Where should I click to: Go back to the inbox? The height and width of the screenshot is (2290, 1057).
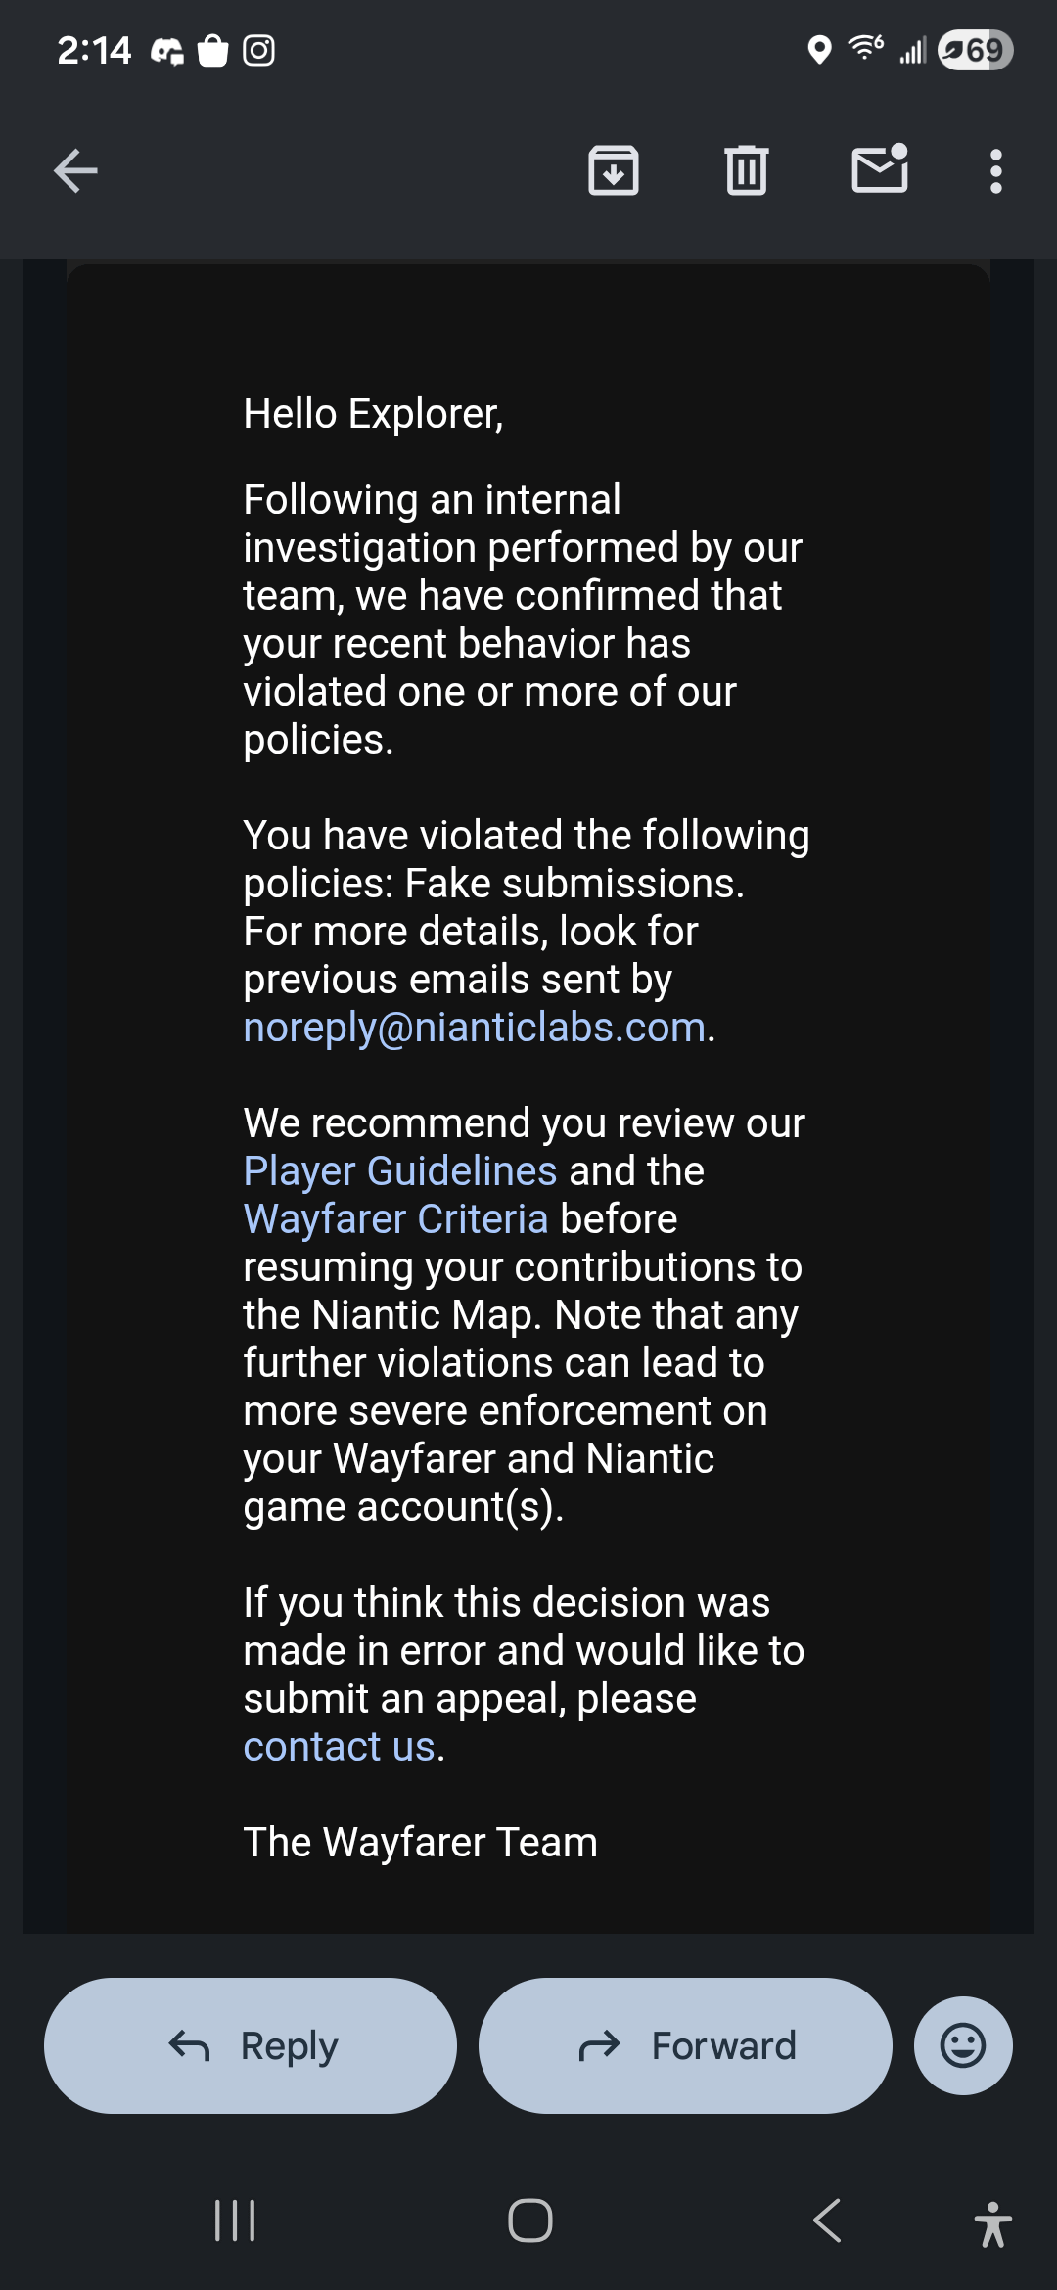pyautogui.click(x=75, y=171)
